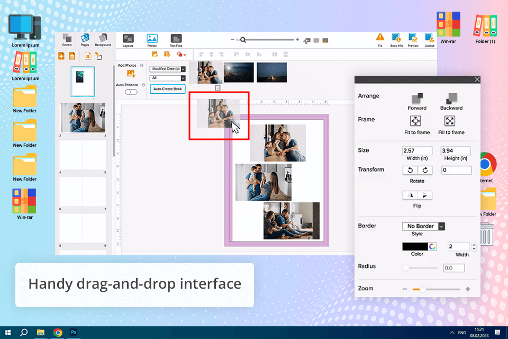Click the Fit to frame icon

pyautogui.click(x=415, y=121)
